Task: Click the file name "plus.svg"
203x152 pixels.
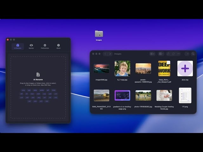Action: 185,80
